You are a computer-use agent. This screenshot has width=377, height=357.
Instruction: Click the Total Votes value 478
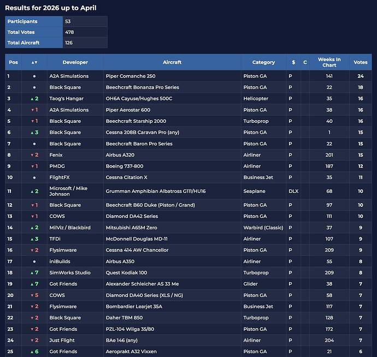pos(69,32)
